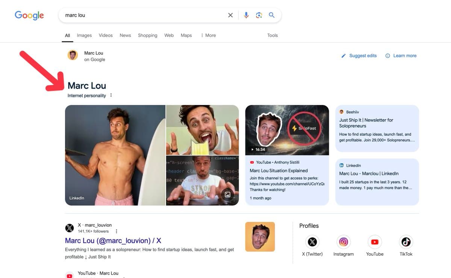Open the photo of the man holding yellow paper
Image resolution: width=451 pixels, height=278 pixels.
(x=203, y=130)
